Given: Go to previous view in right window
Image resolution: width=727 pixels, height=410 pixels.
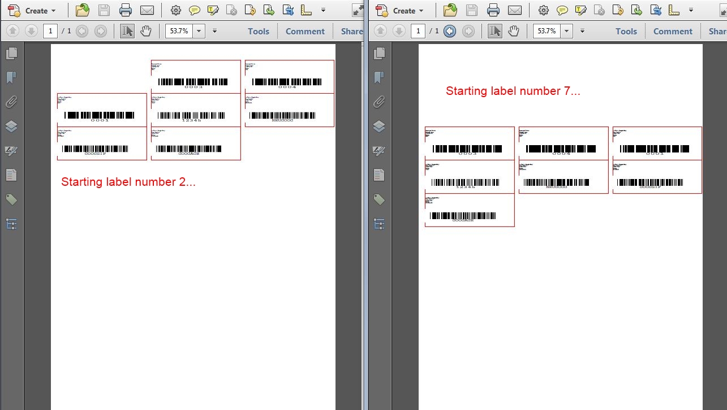Looking at the screenshot, I should [x=450, y=31].
